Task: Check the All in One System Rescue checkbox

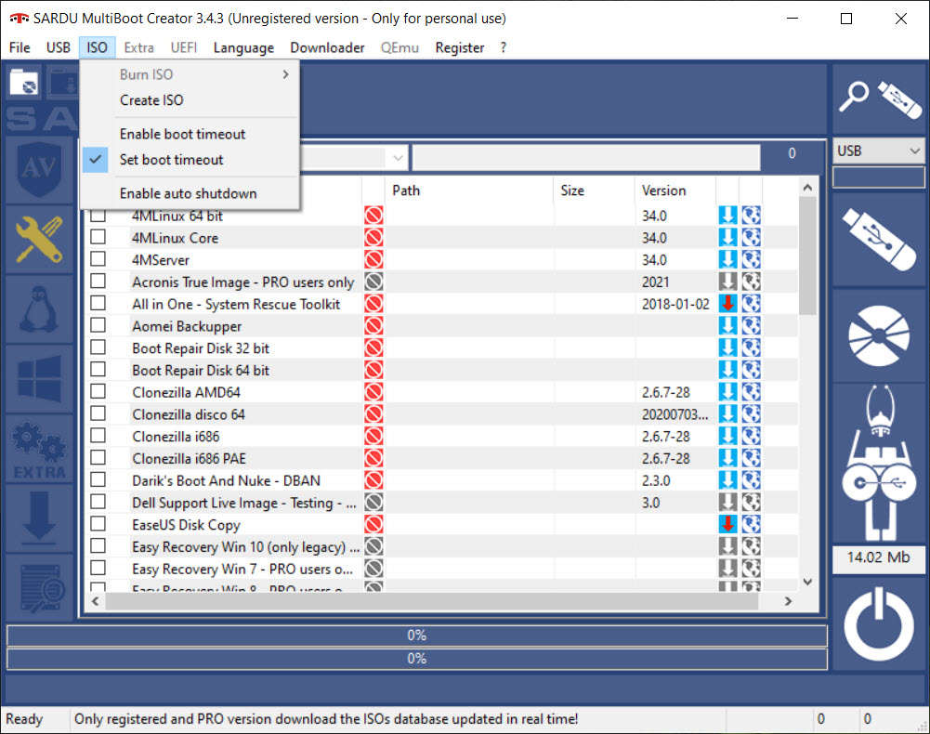Action: (x=98, y=303)
